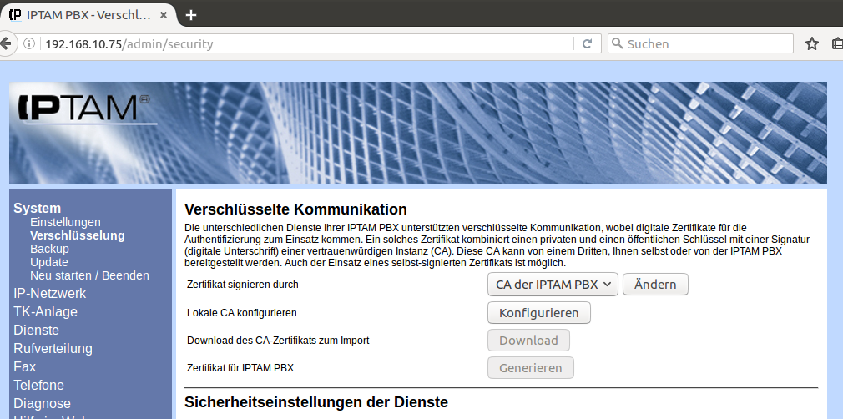Go to Neu starten / Beenden
This screenshot has width=843, height=419.
[89, 275]
